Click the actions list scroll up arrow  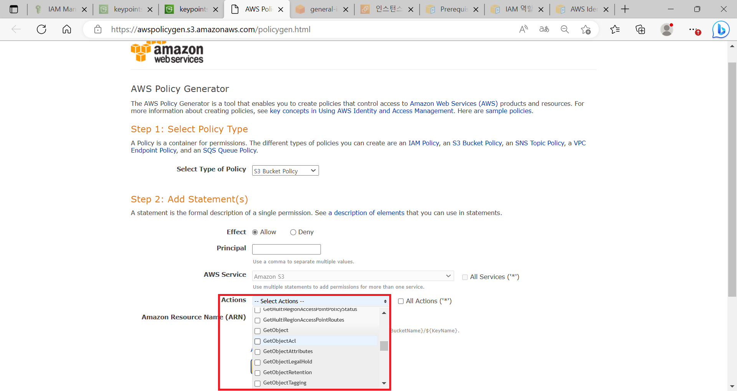coord(384,313)
